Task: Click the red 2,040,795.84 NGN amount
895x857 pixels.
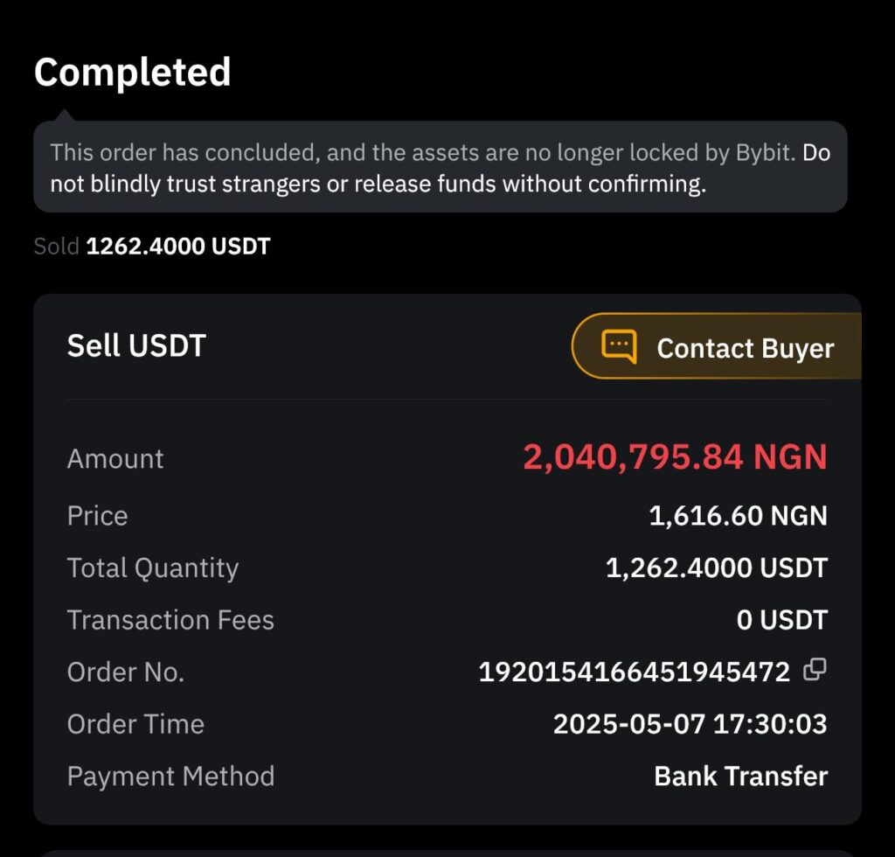Action: pos(675,456)
